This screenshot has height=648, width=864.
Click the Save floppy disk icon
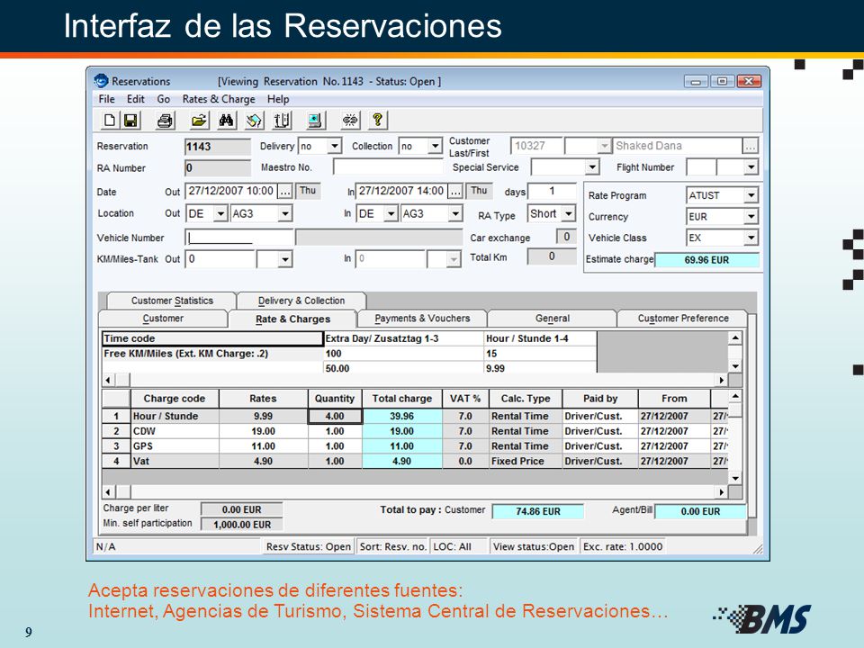130,120
